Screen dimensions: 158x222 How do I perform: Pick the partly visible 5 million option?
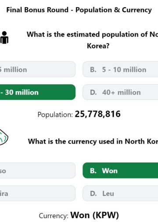(38, 69)
